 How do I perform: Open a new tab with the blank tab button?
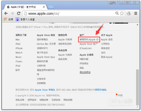click(x=51, y=7)
